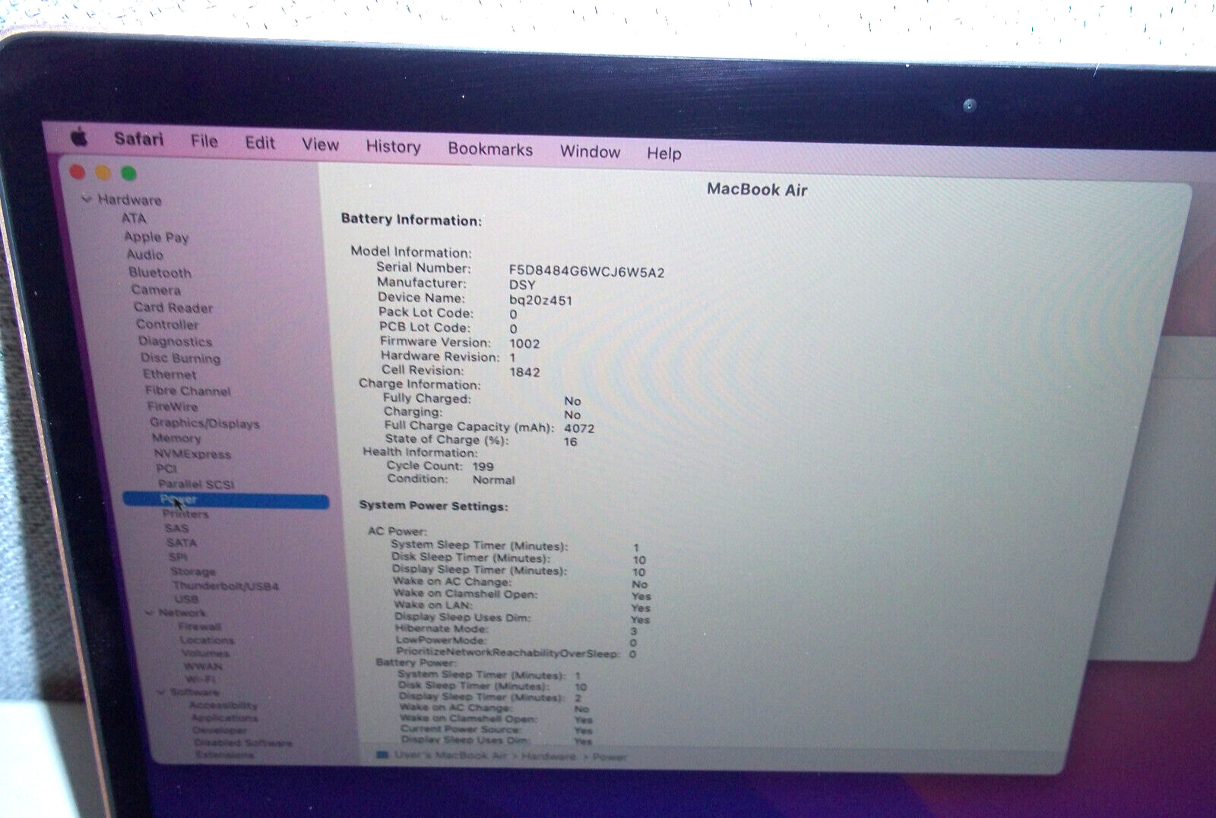This screenshot has height=818, width=1216.
Task: Select Storage in the sidebar
Action: point(193,571)
